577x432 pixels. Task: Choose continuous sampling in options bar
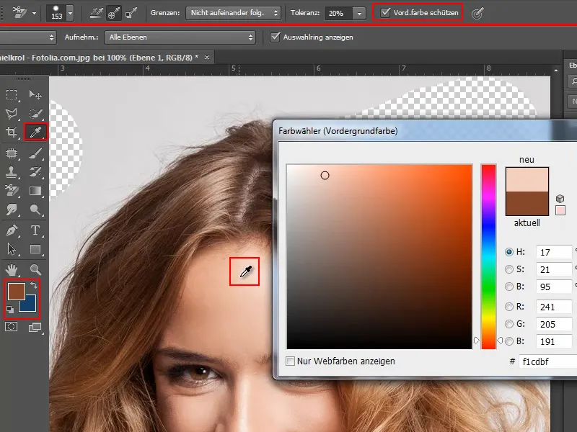point(96,13)
